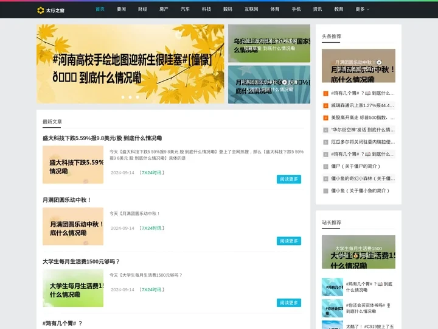Open the 月满团圆乐动中秋！ article title
This screenshot has height=329, width=438.
tap(67, 200)
